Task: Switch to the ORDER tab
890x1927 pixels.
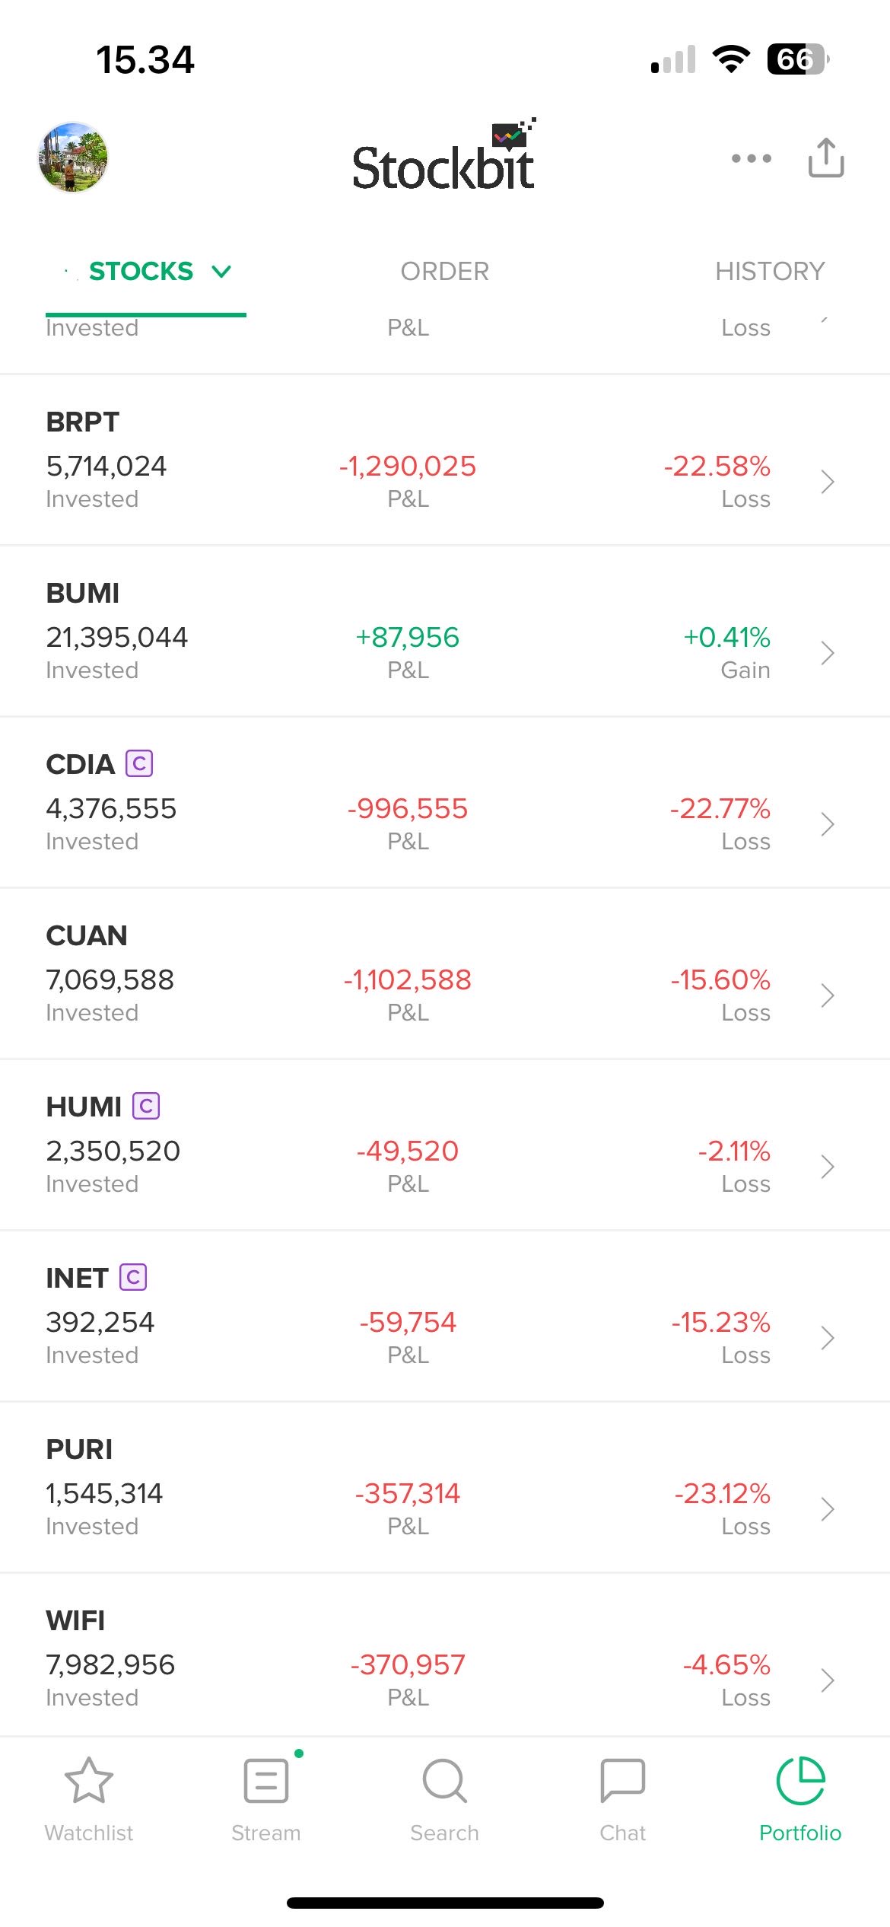Action: pyautogui.click(x=444, y=272)
